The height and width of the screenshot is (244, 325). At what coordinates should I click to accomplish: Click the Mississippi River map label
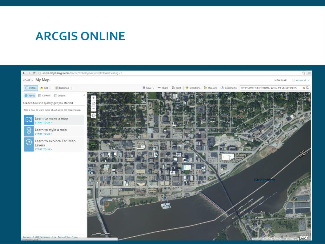(x=264, y=180)
